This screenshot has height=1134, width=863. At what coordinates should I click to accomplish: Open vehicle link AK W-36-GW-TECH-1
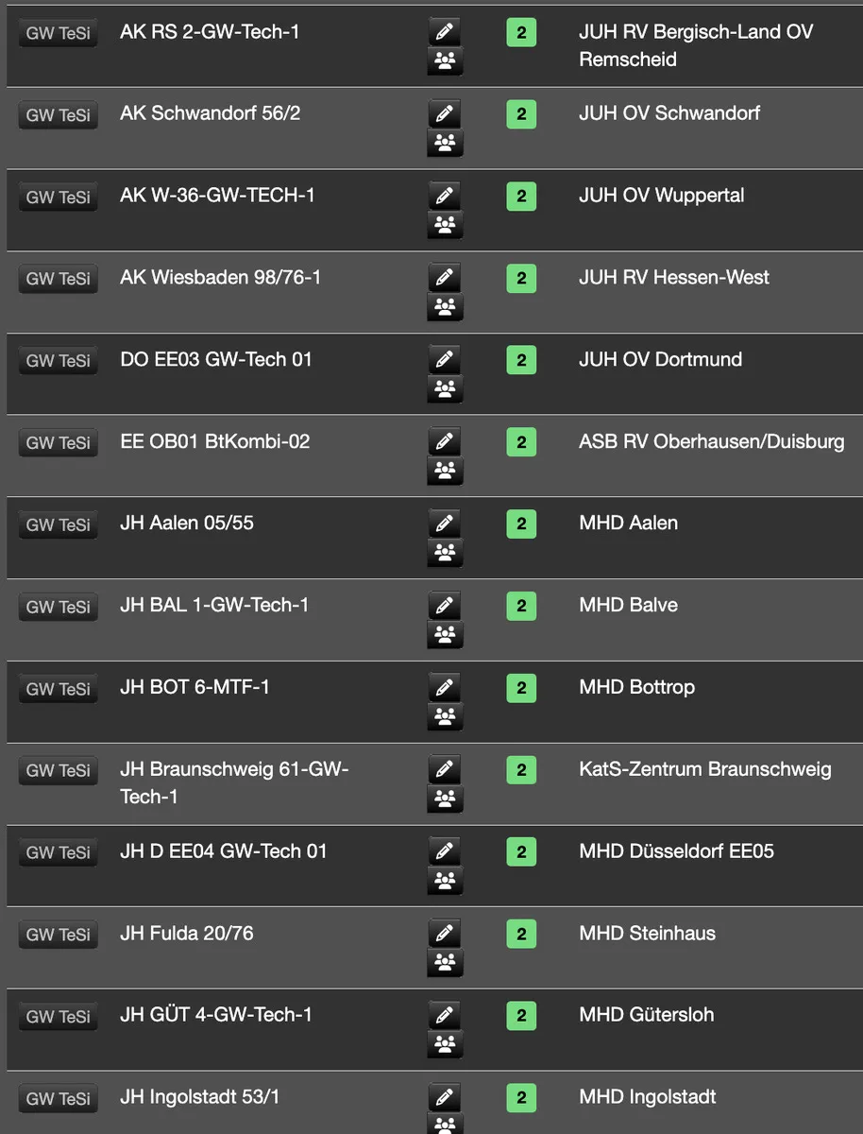pos(217,196)
